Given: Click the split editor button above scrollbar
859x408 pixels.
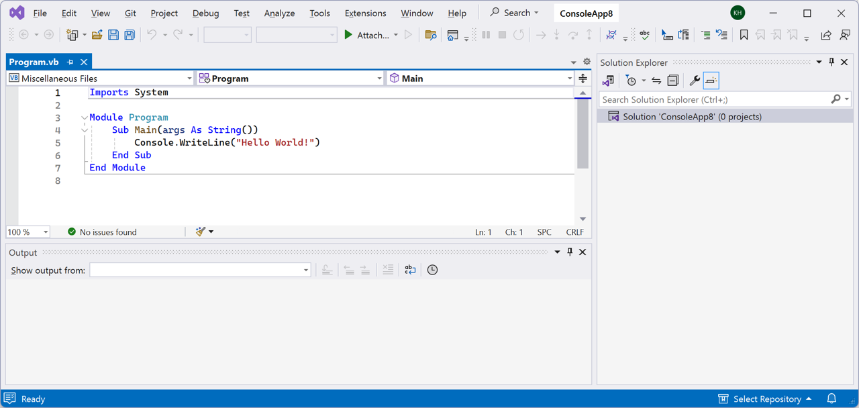Looking at the screenshot, I should tap(583, 79).
